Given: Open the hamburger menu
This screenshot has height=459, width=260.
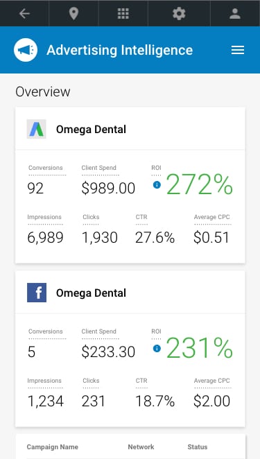Looking at the screenshot, I should [238, 51].
